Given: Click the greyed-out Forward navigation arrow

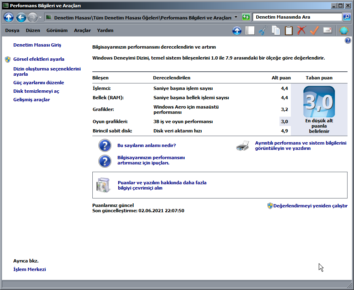Looking at the screenshot, I should pyautogui.click(x=32, y=17).
